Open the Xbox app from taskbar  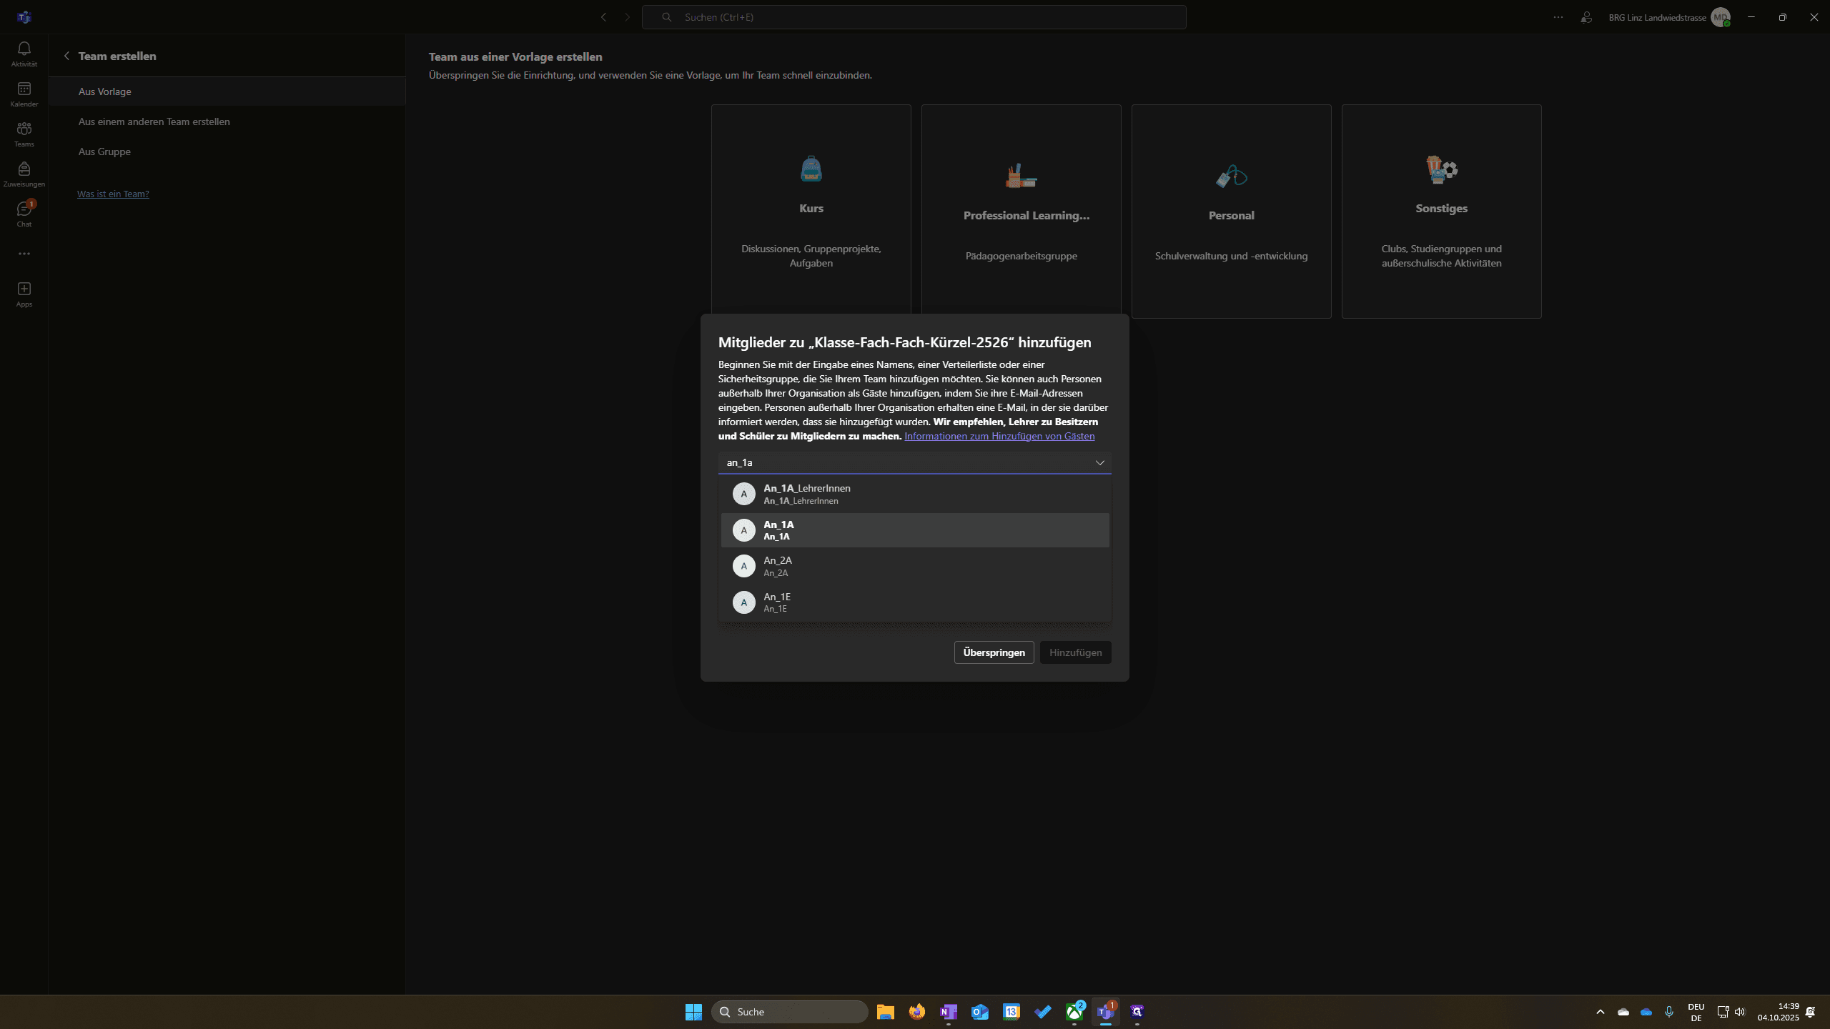(1074, 1011)
